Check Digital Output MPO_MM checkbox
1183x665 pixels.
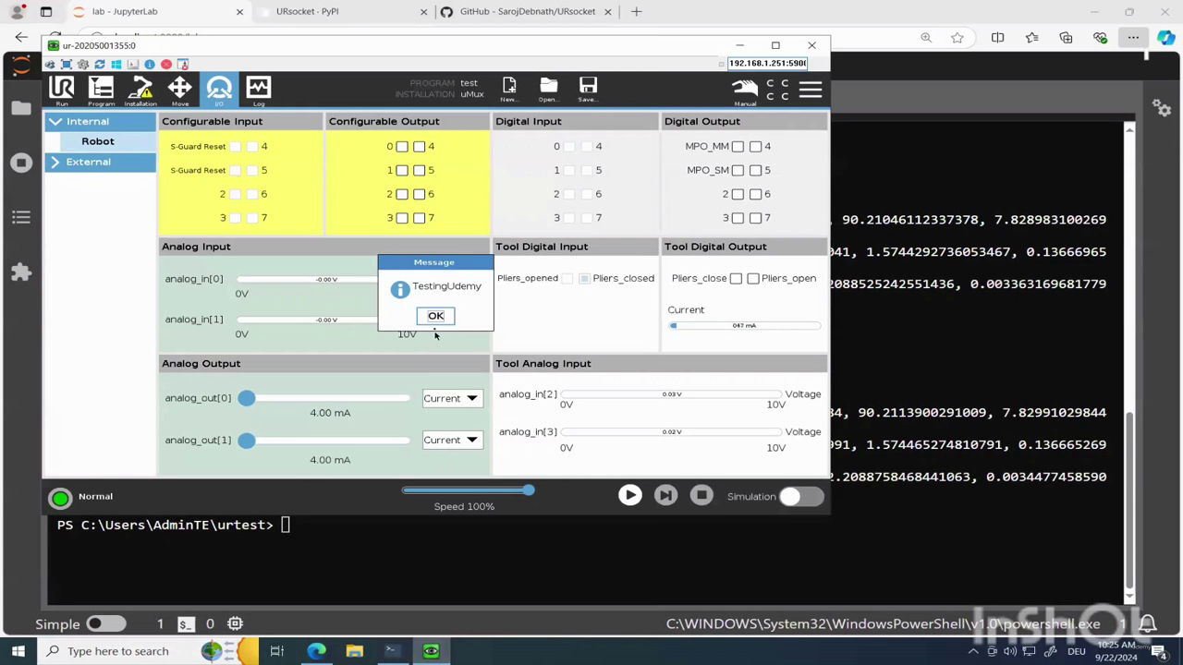[x=738, y=146]
